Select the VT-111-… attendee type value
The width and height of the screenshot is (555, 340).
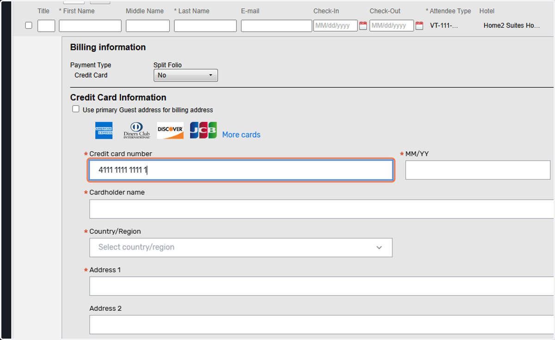pyautogui.click(x=444, y=26)
